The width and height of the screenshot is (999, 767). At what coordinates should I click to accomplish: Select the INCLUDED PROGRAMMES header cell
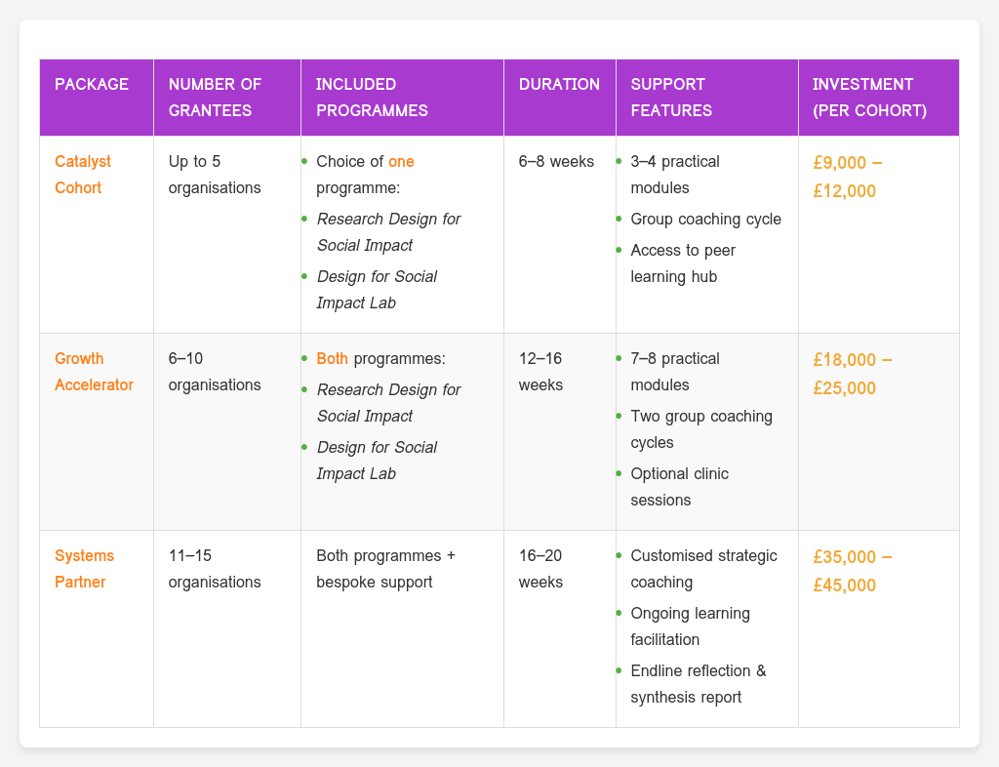372,97
